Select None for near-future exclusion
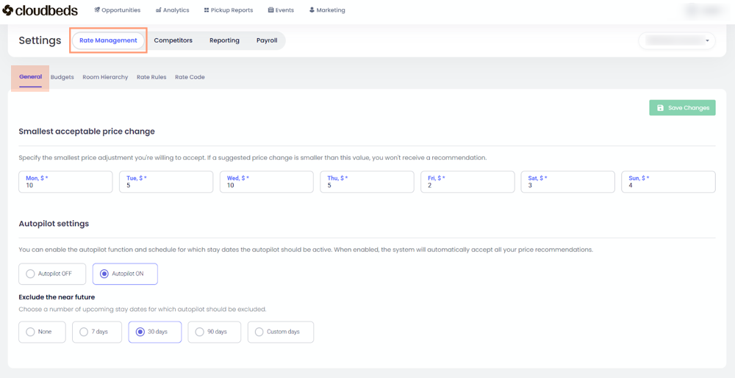The image size is (735, 378). click(31, 332)
